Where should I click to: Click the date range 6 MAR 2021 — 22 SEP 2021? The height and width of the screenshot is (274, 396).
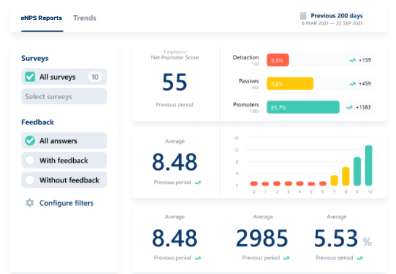pos(332,23)
